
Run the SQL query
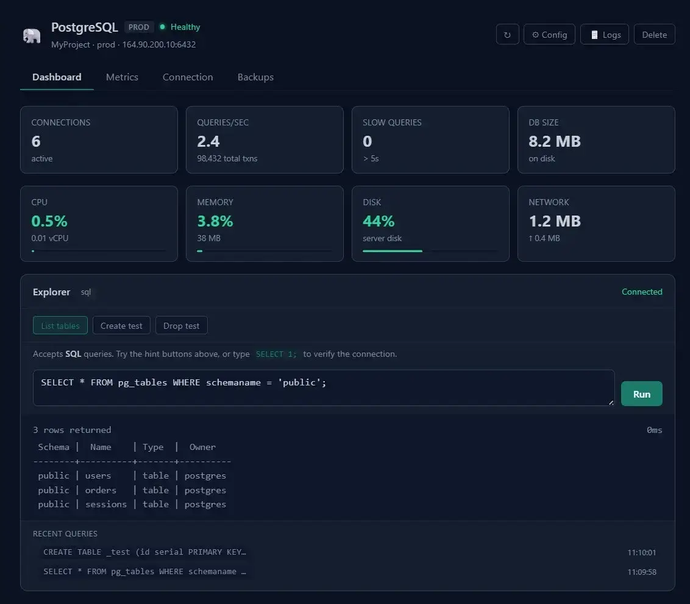tap(641, 394)
